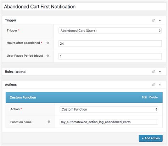Click the Function name text field
This screenshot has width=168, height=146.
click(x=109, y=122)
